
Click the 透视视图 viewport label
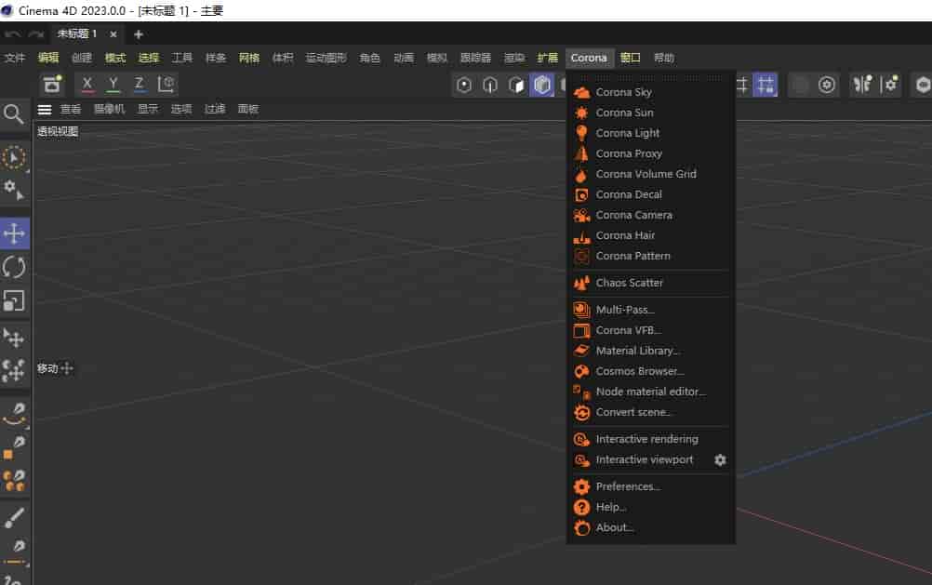pos(59,131)
